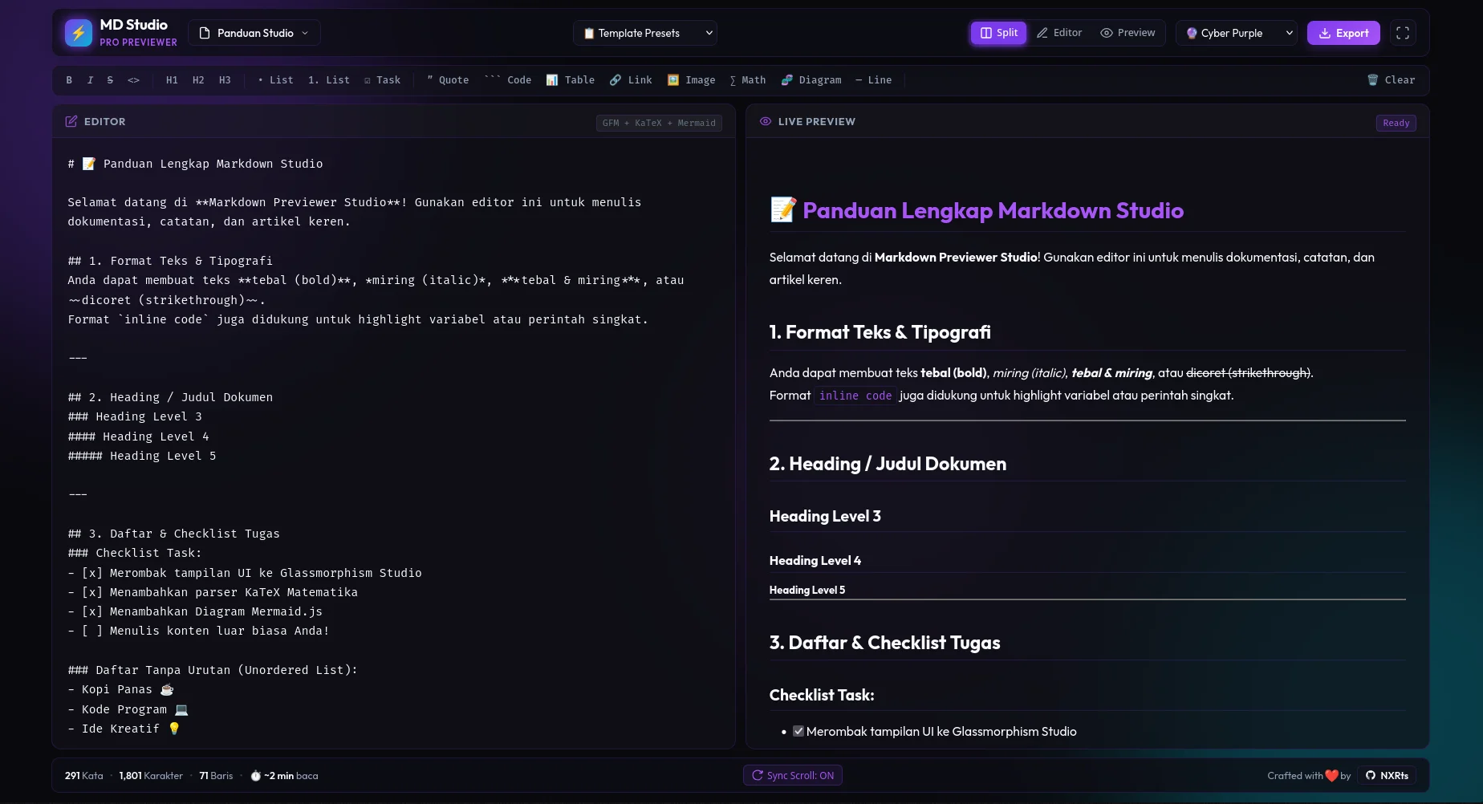Screen dimensions: 1483x804
Task: Toggle Sync Scroll ON button
Action: point(793,775)
